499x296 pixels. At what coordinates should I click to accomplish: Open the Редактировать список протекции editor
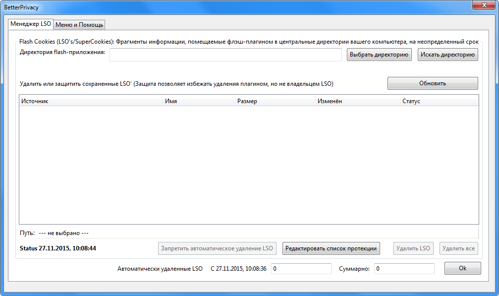pyautogui.click(x=331, y=248)
